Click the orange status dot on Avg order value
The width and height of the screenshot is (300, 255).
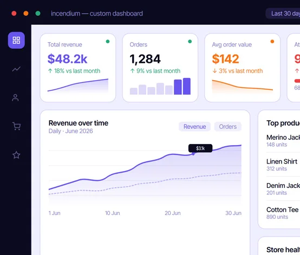point(272,41)
